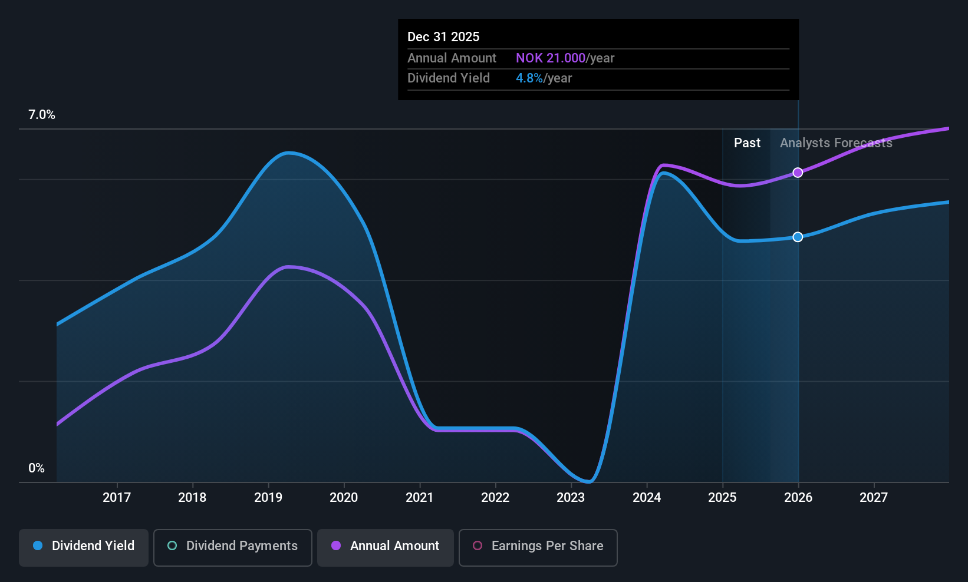
Task: Click the NOK 21.000/year value
Action: tap(565, 58)
